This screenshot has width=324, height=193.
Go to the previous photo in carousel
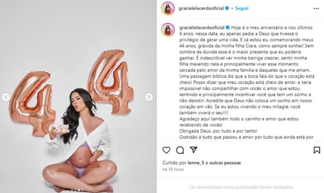coord(6,97)
